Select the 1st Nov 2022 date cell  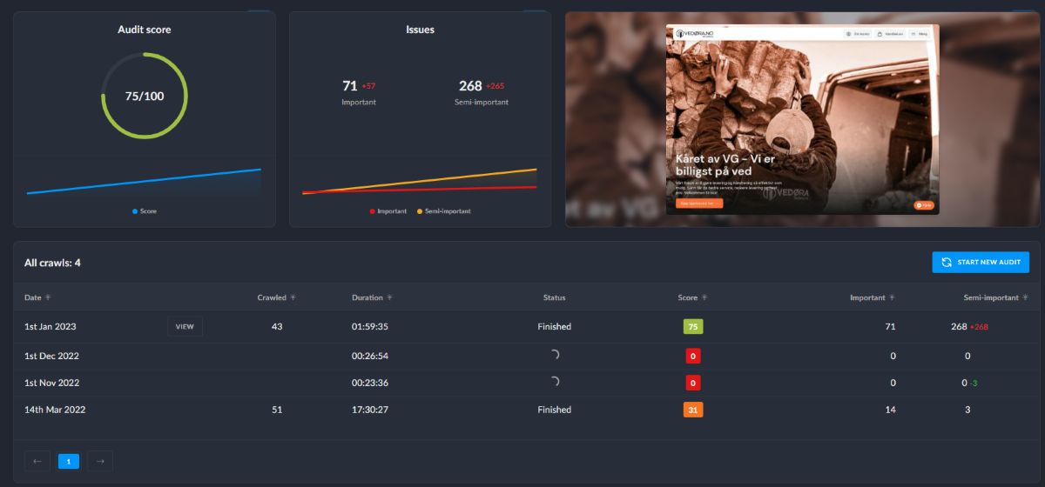[x=52, y=383]
